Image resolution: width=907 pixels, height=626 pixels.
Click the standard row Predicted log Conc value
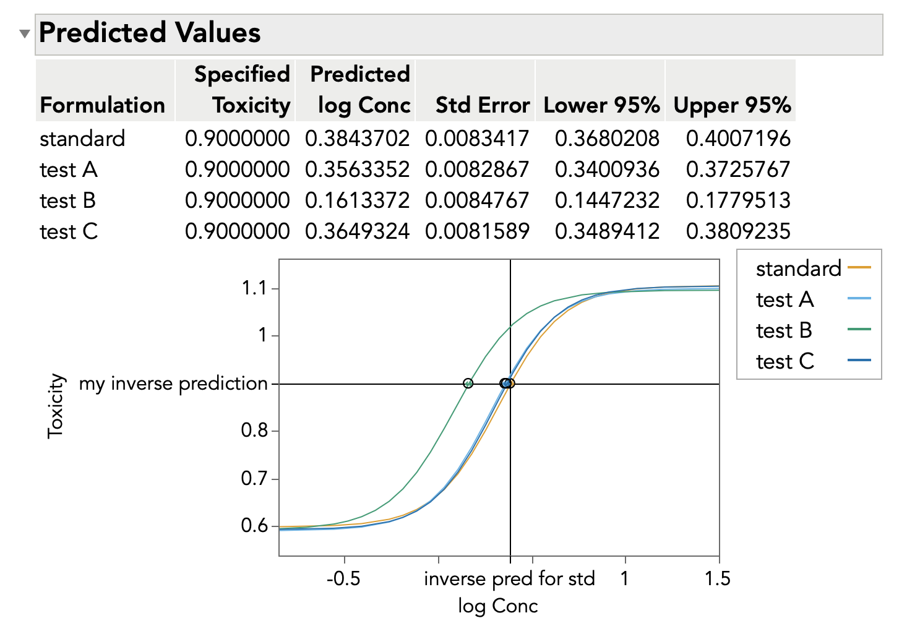(x=358, y=139)
